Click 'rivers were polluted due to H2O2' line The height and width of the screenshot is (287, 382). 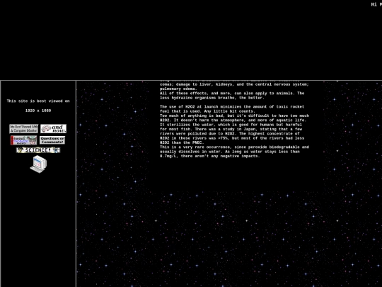click(x=229, y=133)
